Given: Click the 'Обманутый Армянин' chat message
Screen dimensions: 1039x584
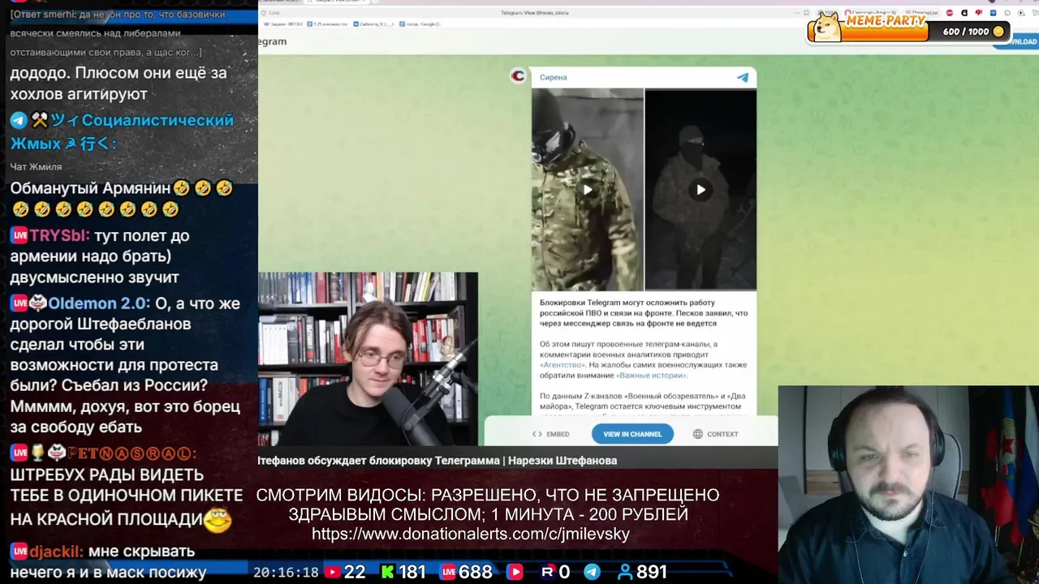Looking at the screenshot, I should click(x=122, y=199).
